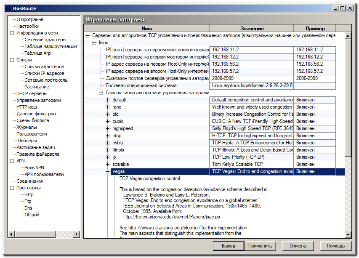Select Общий protocol tree item
The image size is (359, 258).
pyautogui.click(x=32, y=215)
